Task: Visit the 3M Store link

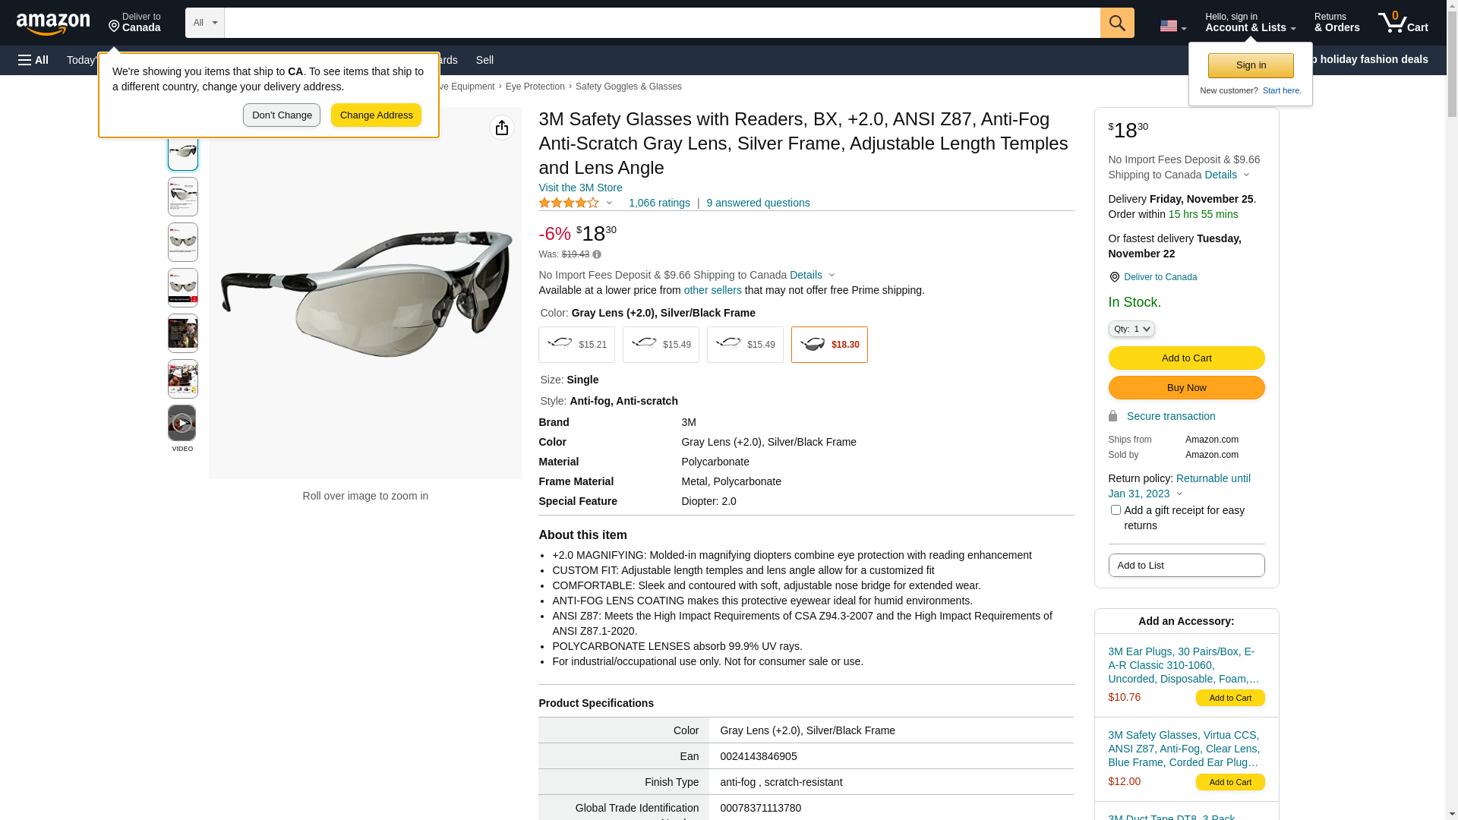Action: (x=580, y=188)
